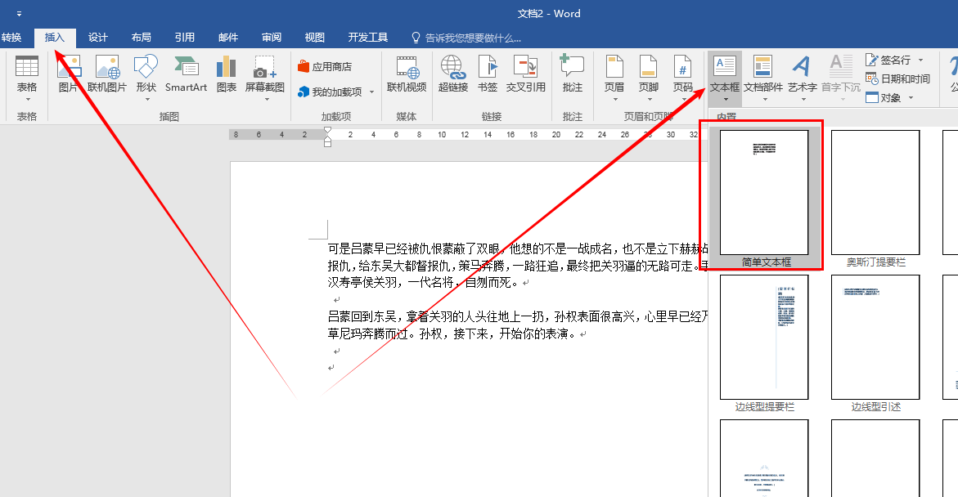The width and height of the screenshot is (958, 497).
Task: Open 文档部件 quick parts
Action: click(x=763, y=78)
